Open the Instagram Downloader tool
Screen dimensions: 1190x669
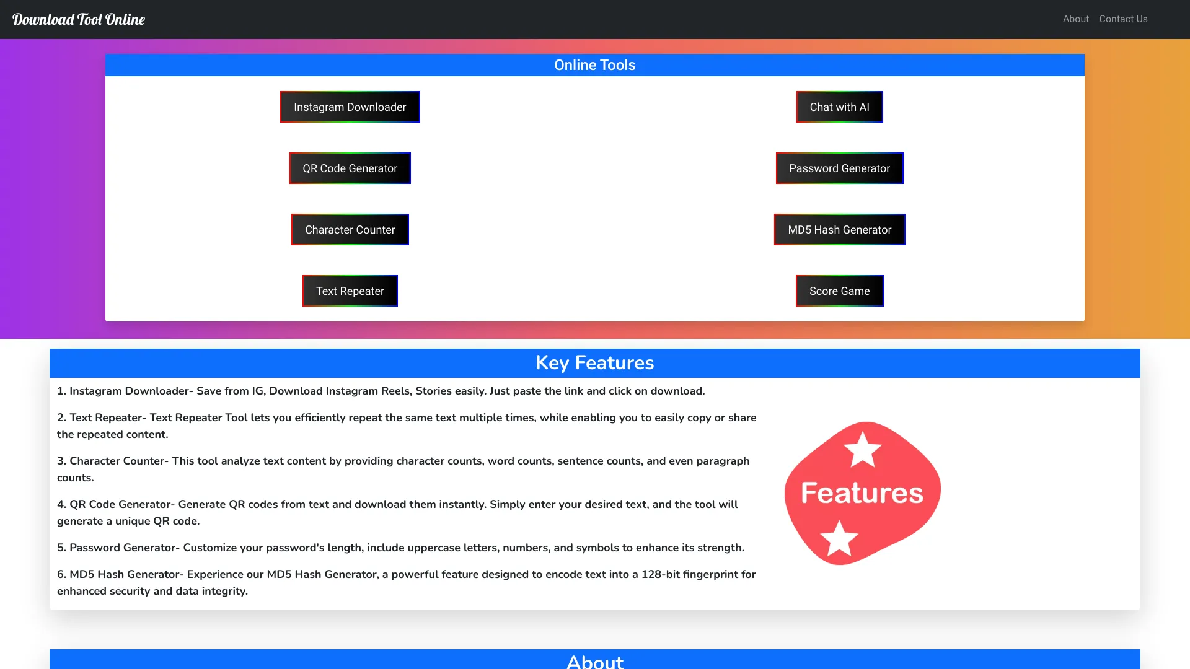coord(350,107)
